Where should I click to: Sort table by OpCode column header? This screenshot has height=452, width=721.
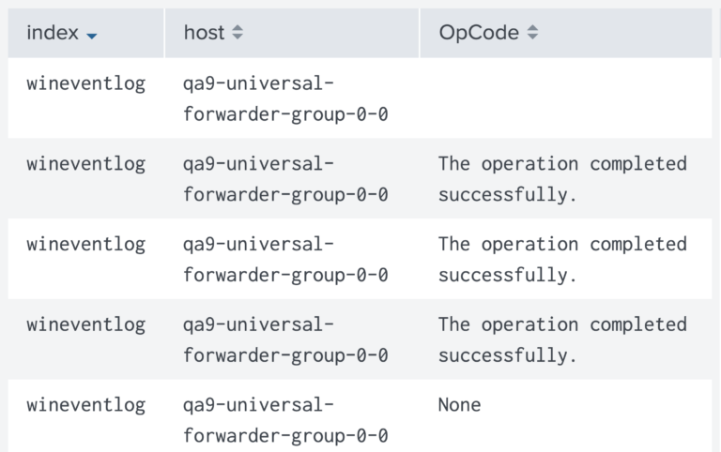tap(566, 33)
